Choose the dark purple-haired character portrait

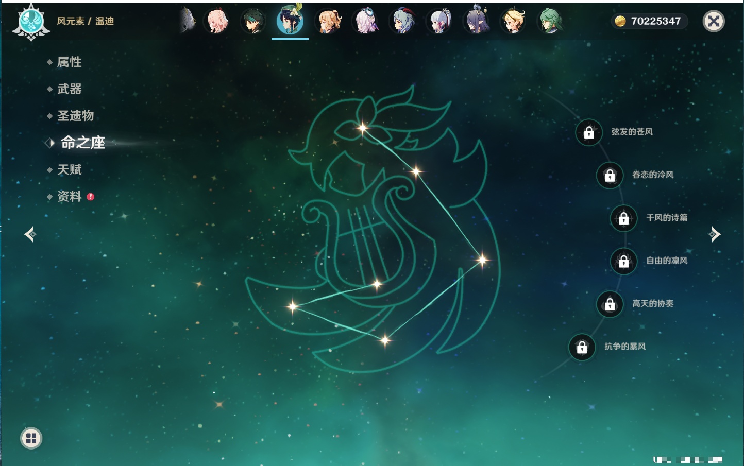pyautogui.click(x=477, y=21)
